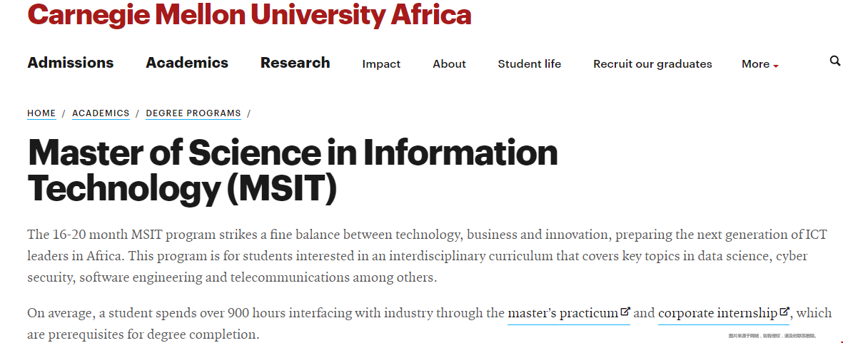Open the Academics nav item
Screen dimensions: 843x343
[187, 63]
